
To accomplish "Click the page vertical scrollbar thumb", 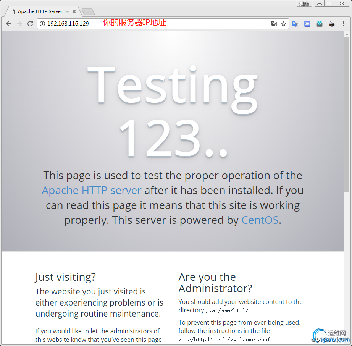I will tap(347, 115).
